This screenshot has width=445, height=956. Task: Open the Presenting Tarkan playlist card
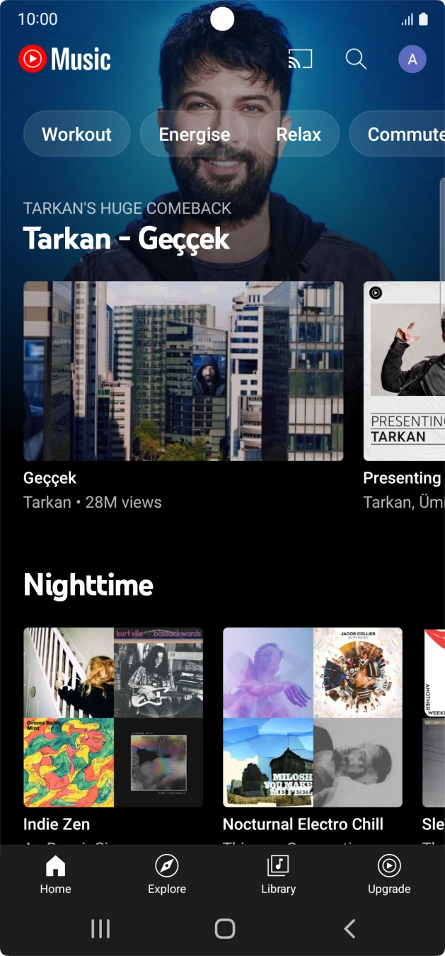pyautogui.click(x=404, y=371)
